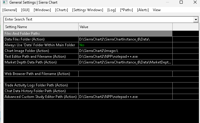200x123 pixels.
Task: Open Trade Activity Logs Folder Path (Action)
Action: click(x=36, y=85)
